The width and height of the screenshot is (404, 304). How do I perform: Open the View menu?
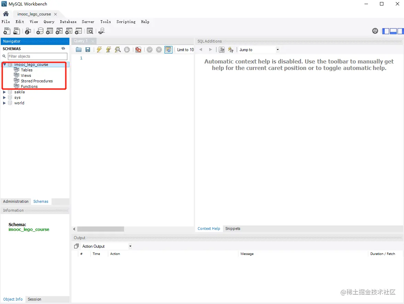click(34, 22)
